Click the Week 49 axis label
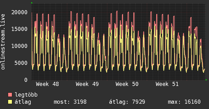The height and width of the screenshot is (109, 209). coord(87,84)
